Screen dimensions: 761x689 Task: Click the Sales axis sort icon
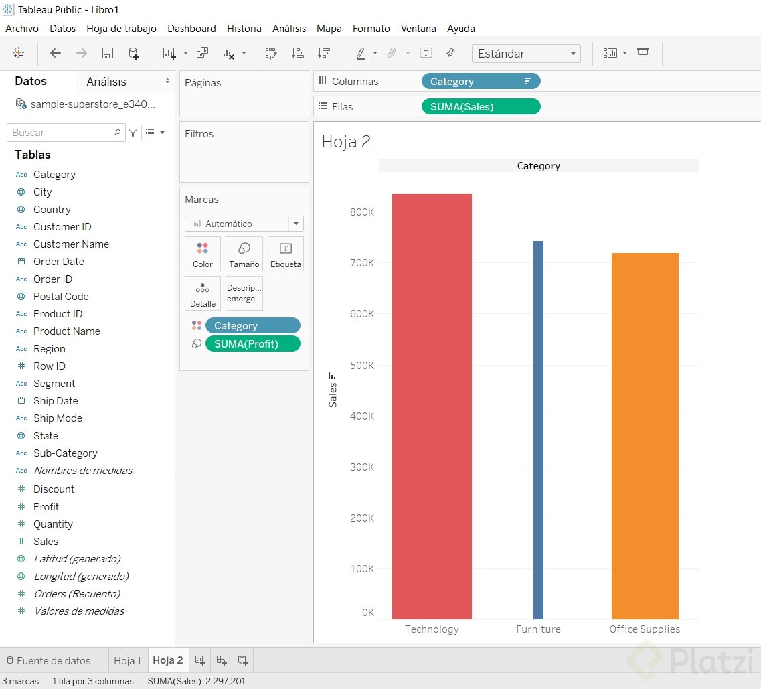pyautogui.click(x=332, y=376)
